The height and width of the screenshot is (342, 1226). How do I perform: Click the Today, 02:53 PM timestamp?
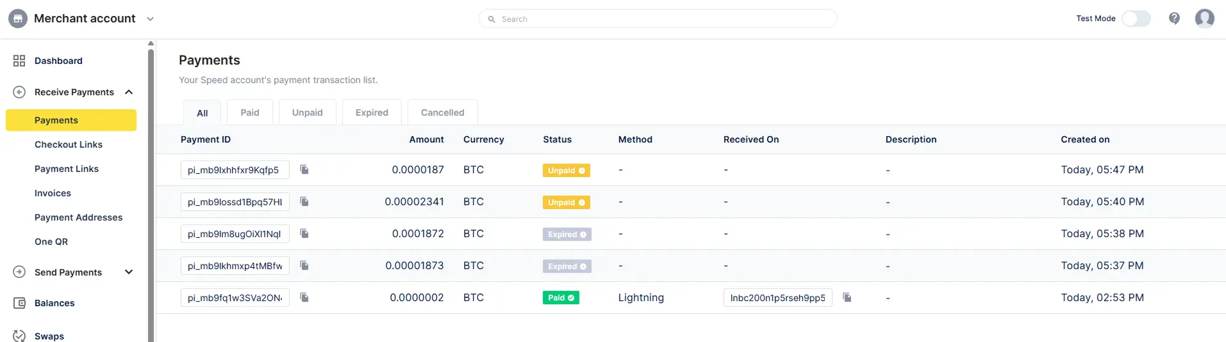click(x=1102, y=297)
